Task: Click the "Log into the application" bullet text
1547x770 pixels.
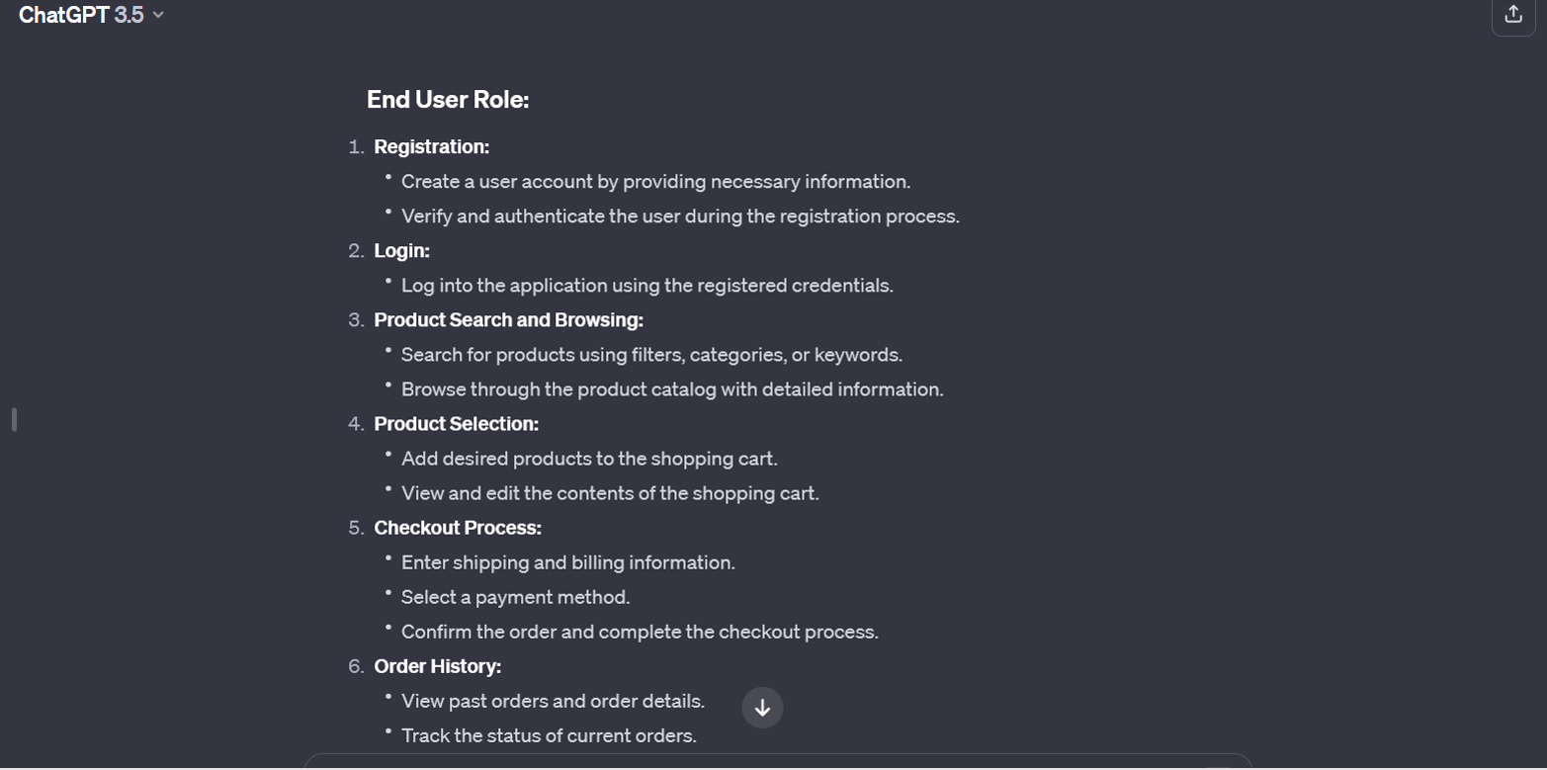Action: [646, 285]
